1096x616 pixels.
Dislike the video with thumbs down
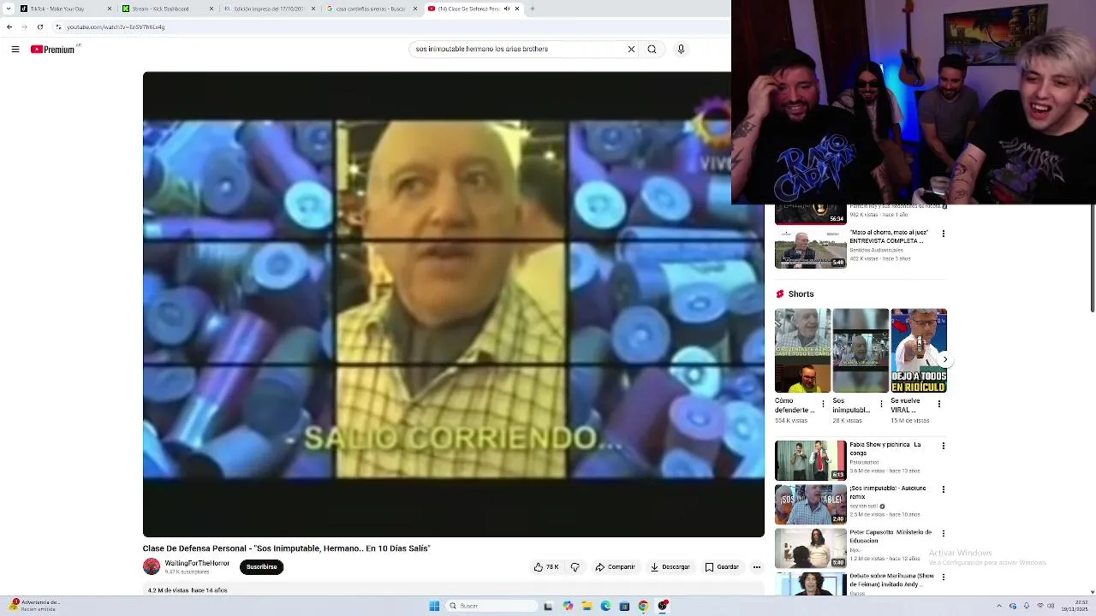[575, 566]
